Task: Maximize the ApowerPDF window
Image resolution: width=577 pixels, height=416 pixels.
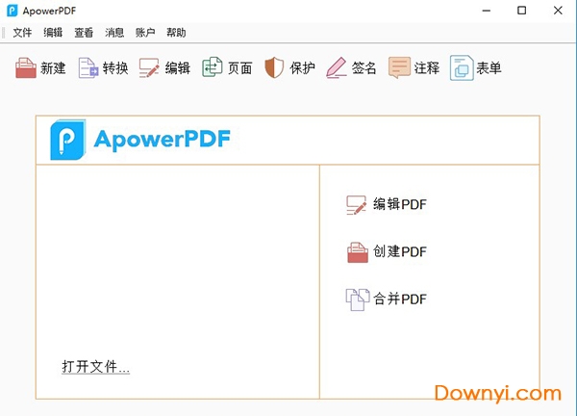Action: coord(522,11)
